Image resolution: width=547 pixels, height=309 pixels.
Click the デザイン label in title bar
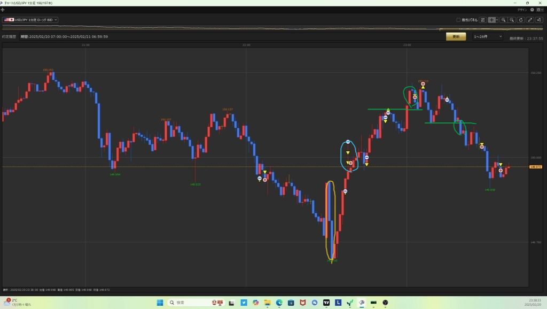pyautogui.click(x=522, y=10)
